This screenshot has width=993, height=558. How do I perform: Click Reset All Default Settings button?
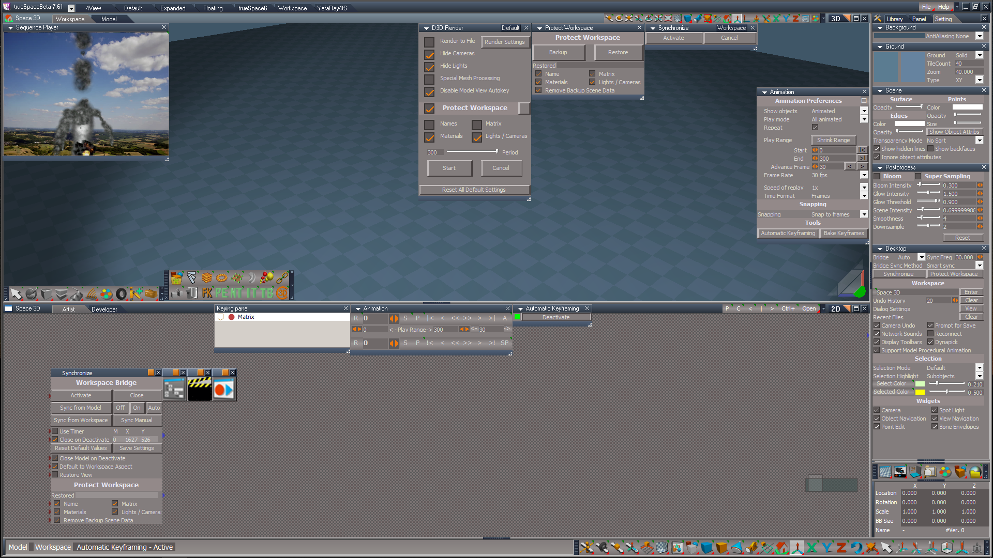[474, 190]
